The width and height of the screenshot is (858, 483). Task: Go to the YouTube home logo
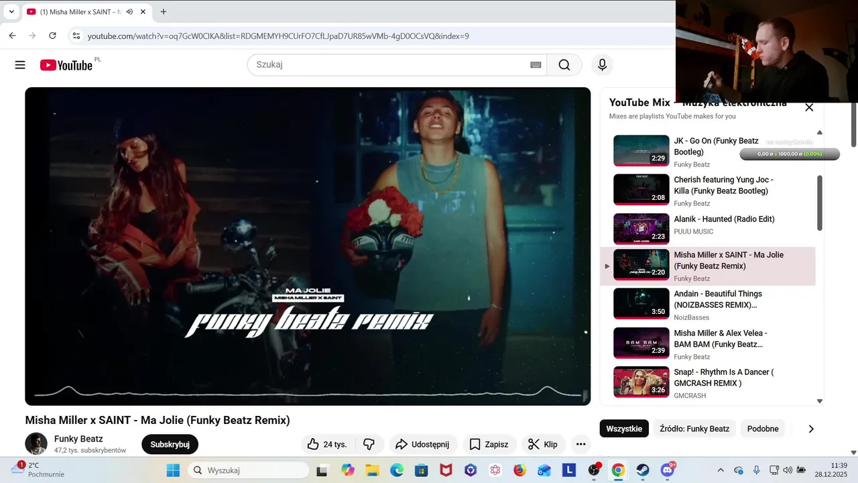(66, 65)
